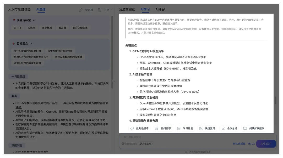Click the target icon by 目标受众
Viewport: 283px width, 158px height.
pos(14,43)
